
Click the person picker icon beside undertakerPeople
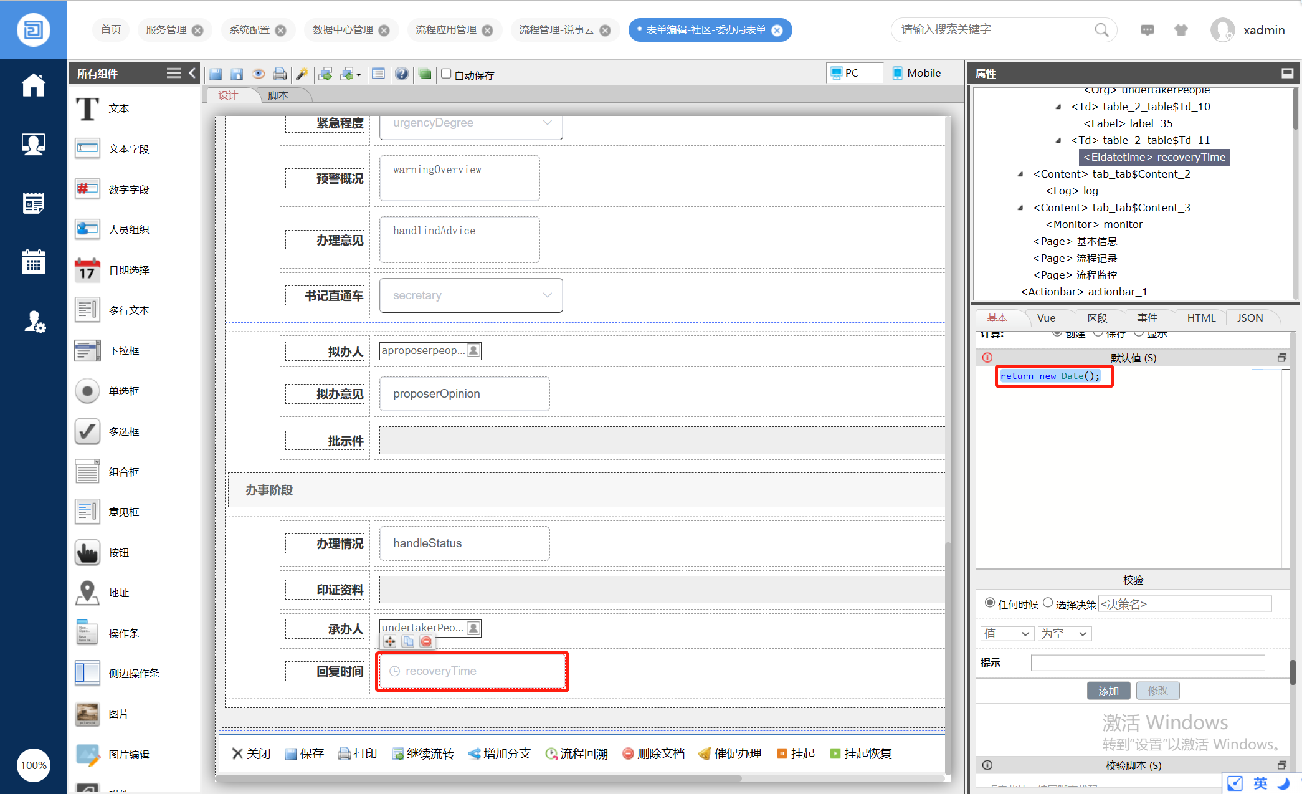coord(474,628)
